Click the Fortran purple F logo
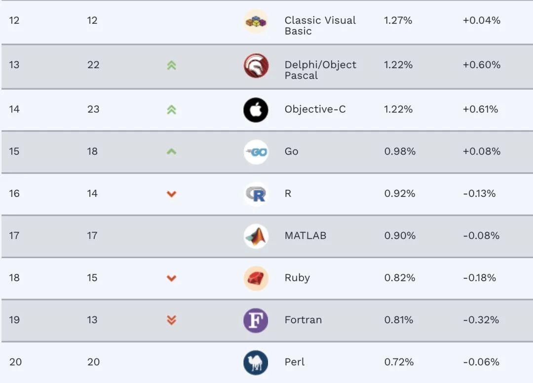This screenshot has width=533, height=383. (256, 320)
